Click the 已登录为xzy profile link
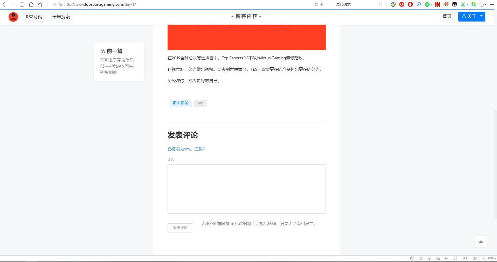The image size is (497, 262). [179, 149]
